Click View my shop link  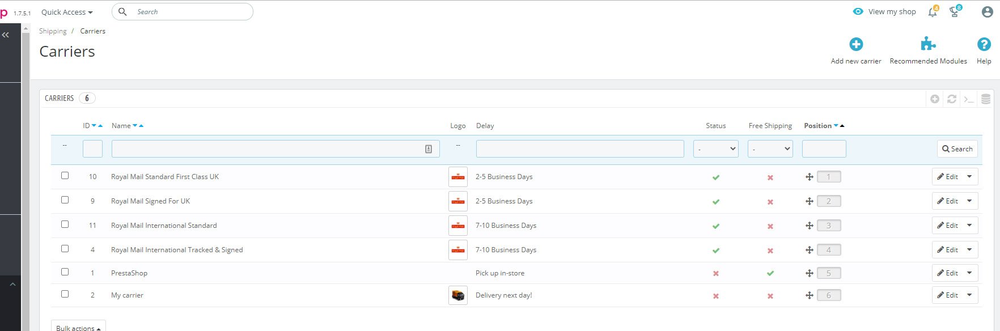[x=892, y=12]
